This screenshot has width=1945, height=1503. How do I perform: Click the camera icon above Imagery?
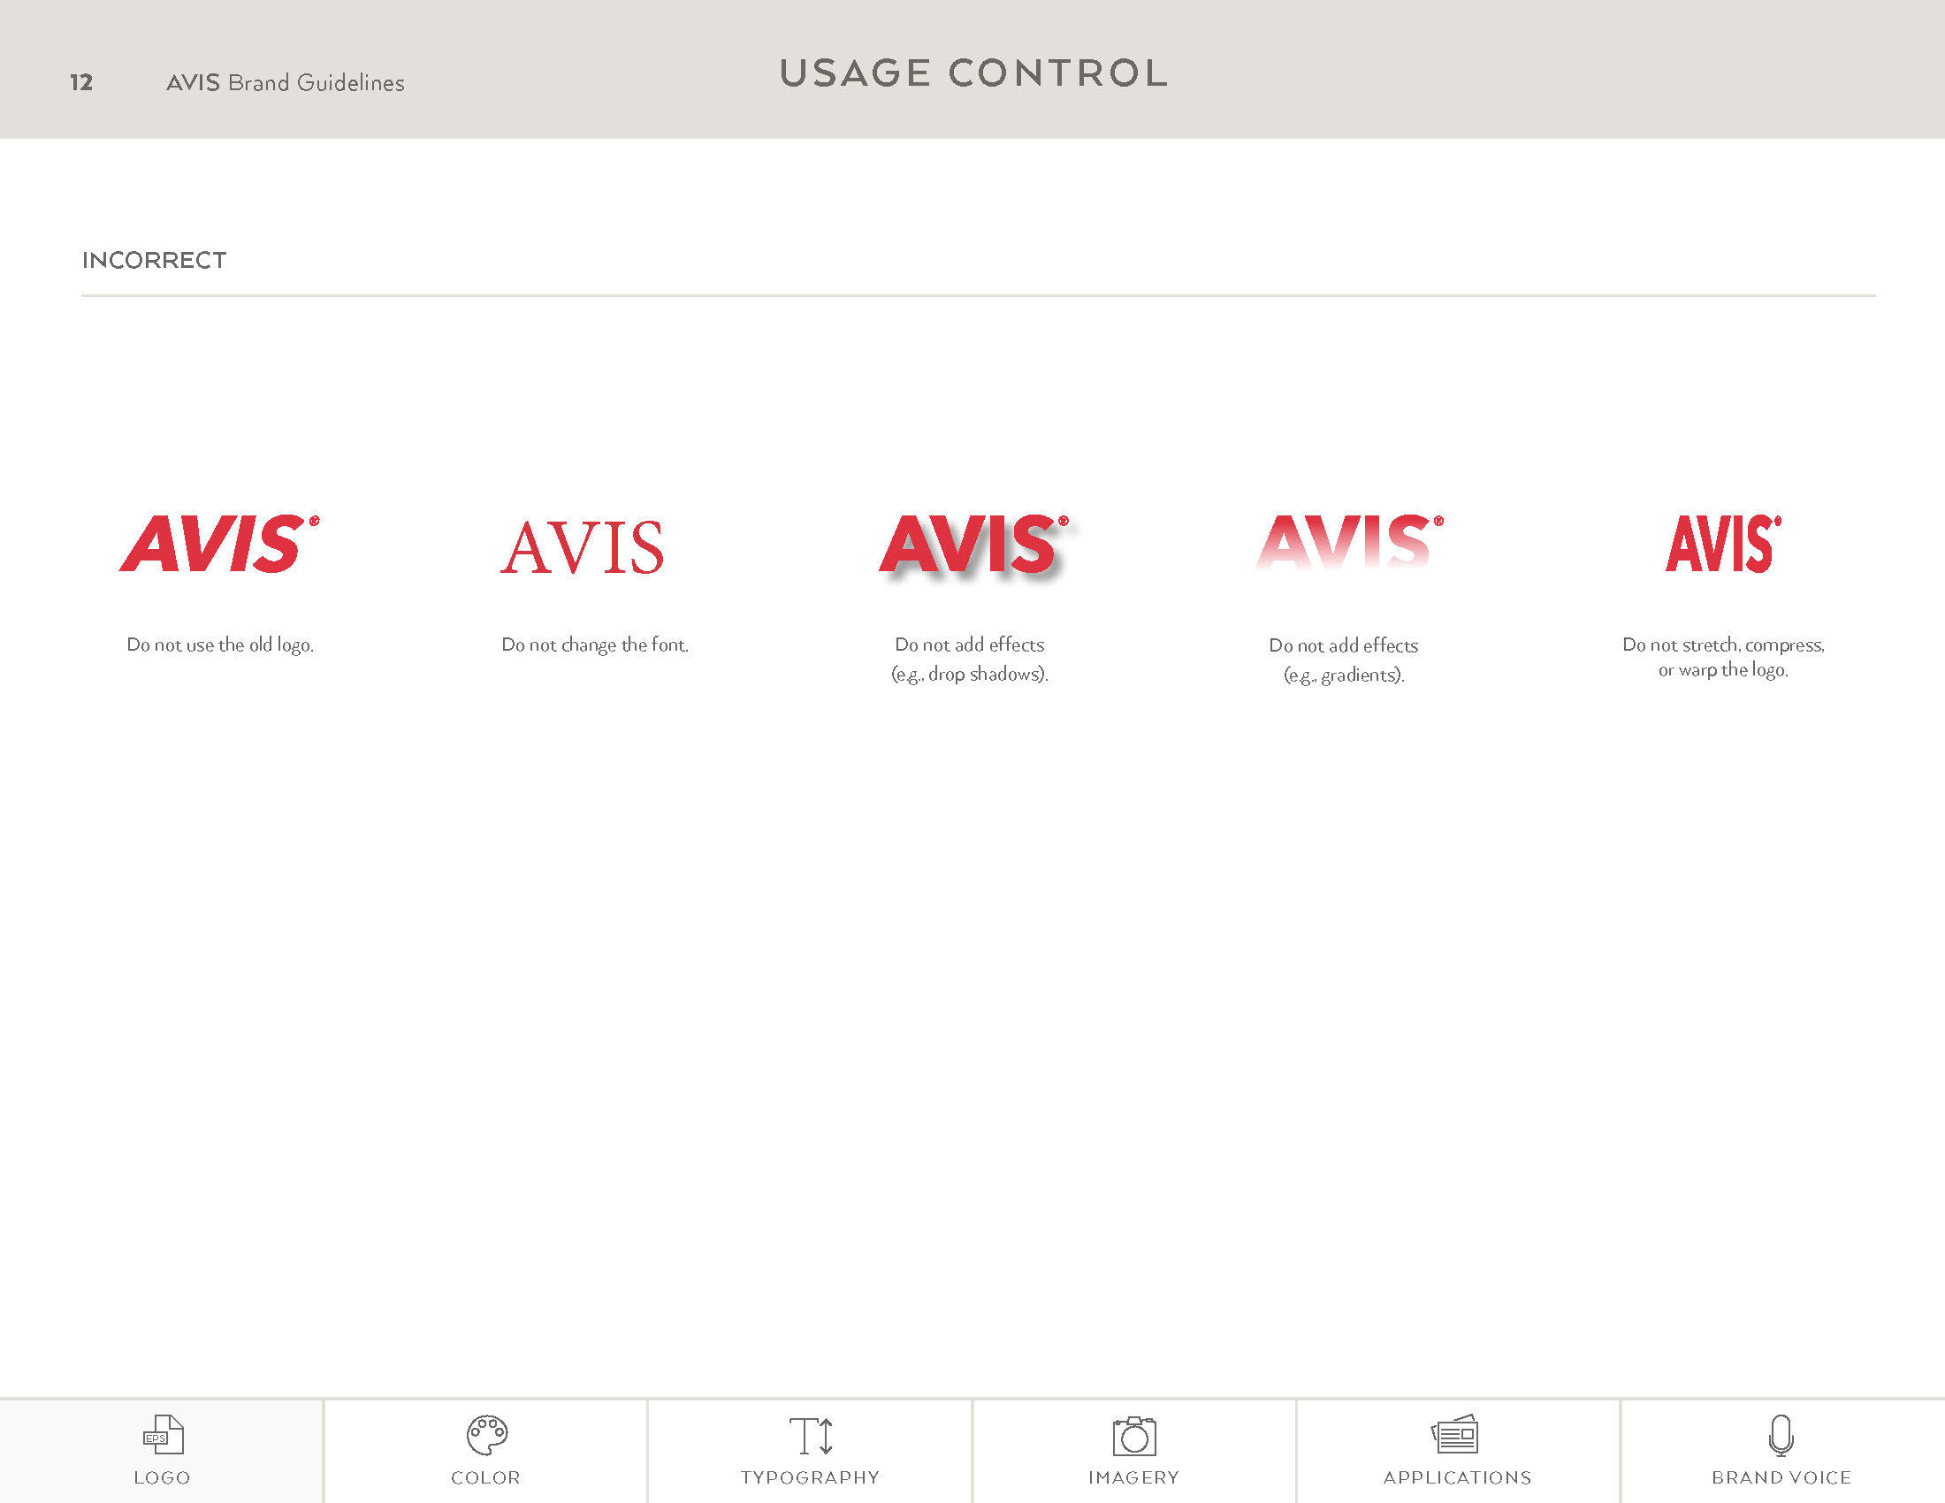click(1134, 1436)
